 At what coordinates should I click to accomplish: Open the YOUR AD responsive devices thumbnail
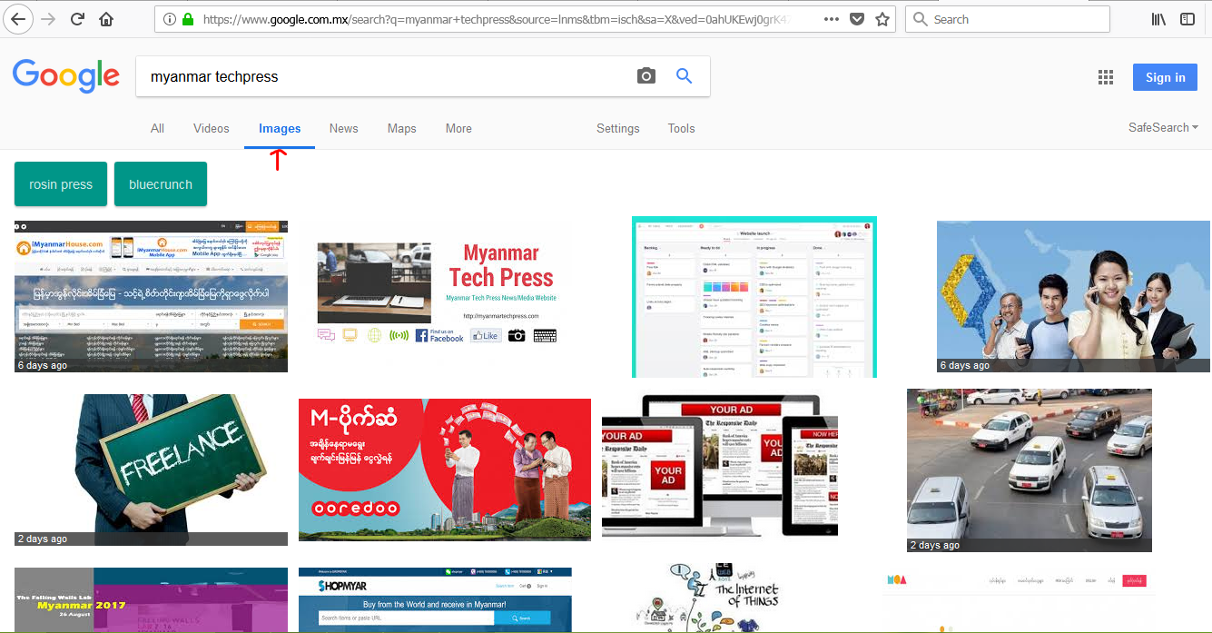tap(720, 465)
